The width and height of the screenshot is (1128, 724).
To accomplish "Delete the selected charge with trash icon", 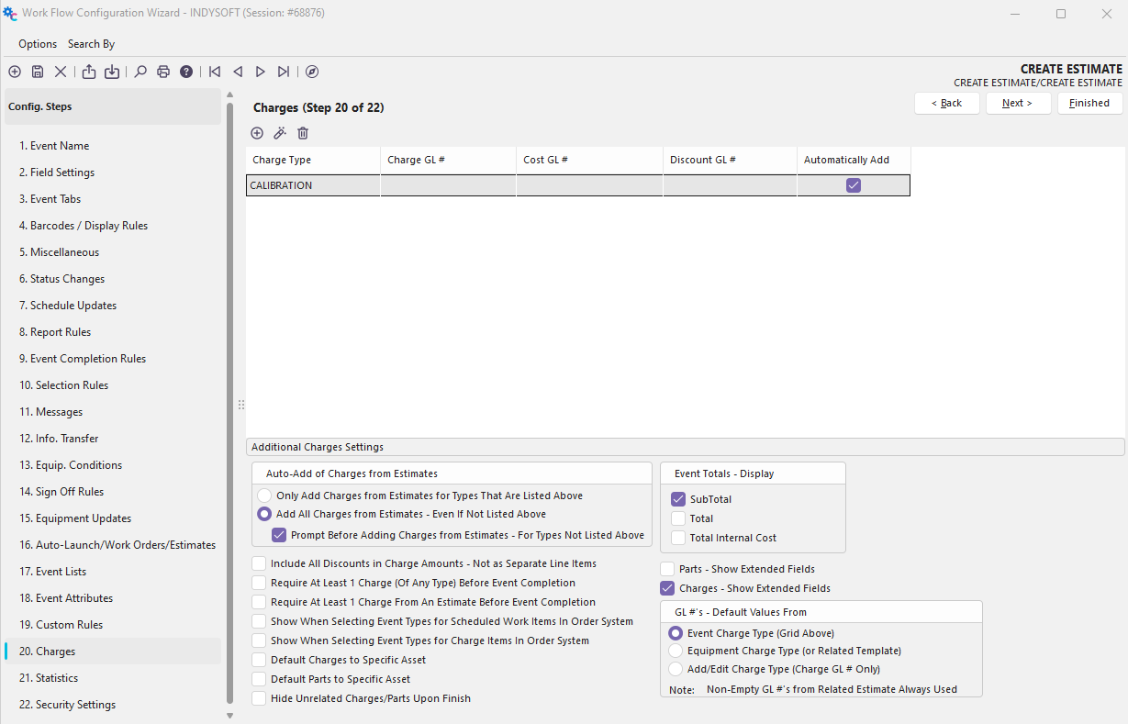I will click(303, 133).
